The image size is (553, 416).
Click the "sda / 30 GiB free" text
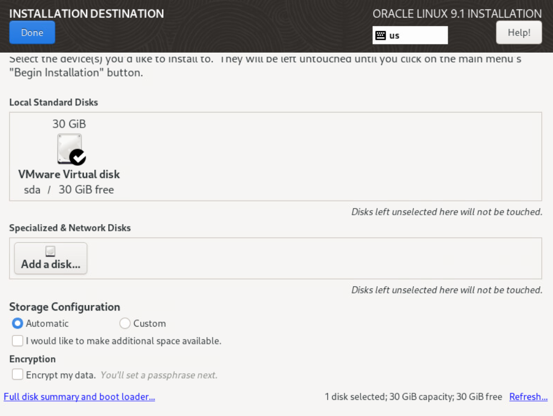point(69,190)
